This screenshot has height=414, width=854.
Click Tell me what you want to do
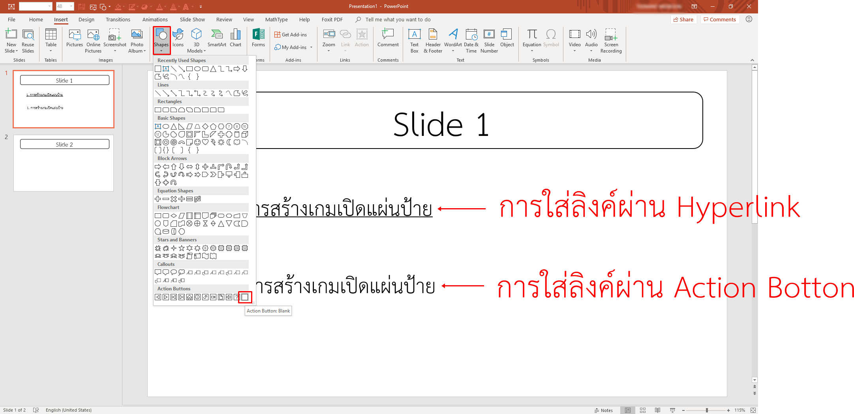click(398, 19)
